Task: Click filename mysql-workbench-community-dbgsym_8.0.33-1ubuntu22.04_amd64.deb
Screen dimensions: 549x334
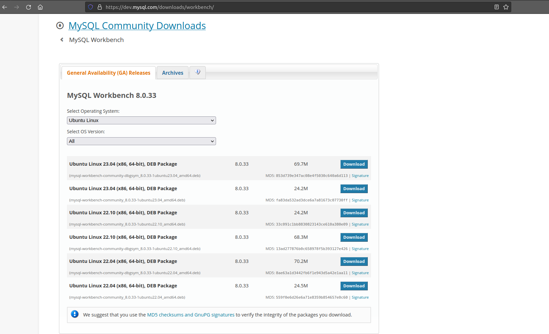Action: tap(135, 273)
